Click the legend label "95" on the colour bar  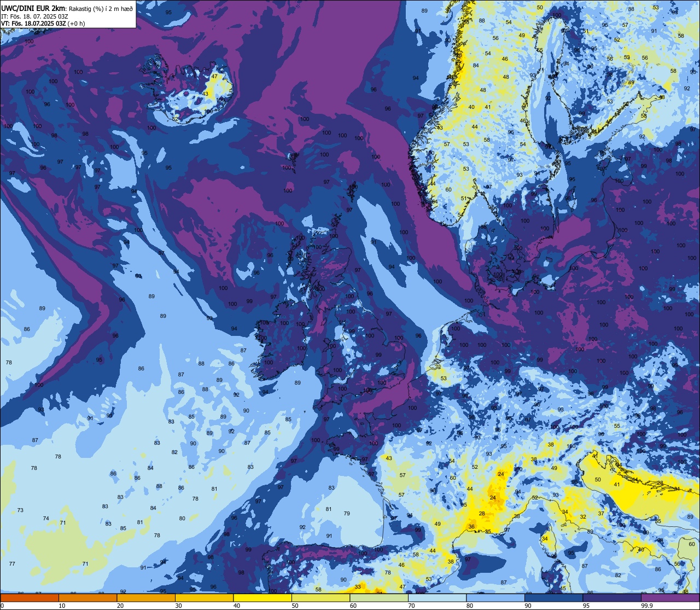pyautogui.click(x=586, y=606)
